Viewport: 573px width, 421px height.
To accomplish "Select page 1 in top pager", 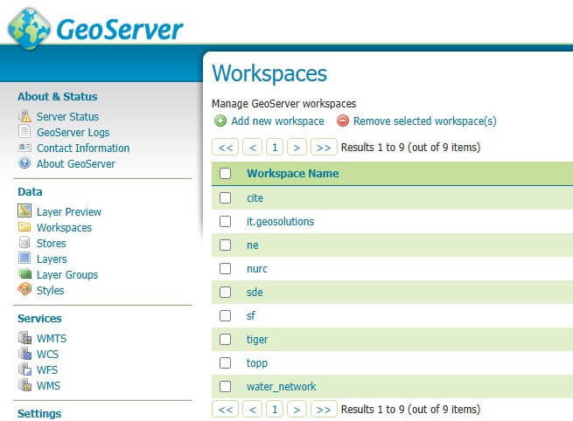I will pos(275,148).
